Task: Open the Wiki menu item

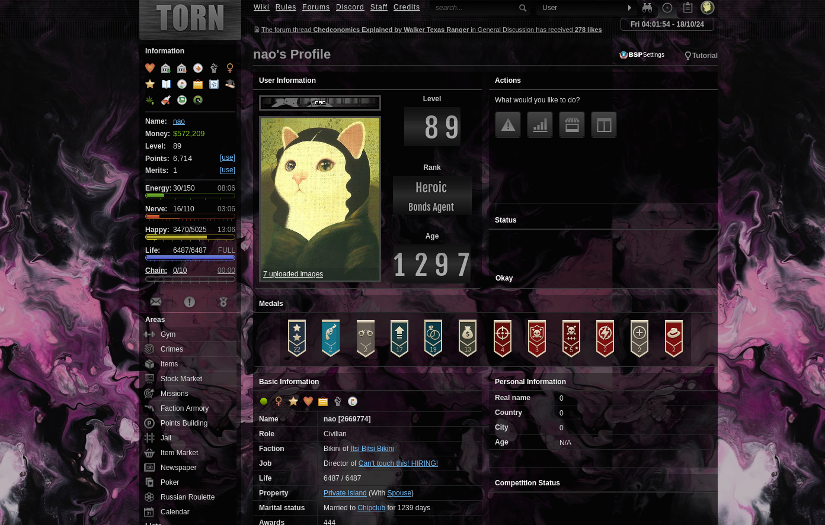Action: [x=261, y=7]
